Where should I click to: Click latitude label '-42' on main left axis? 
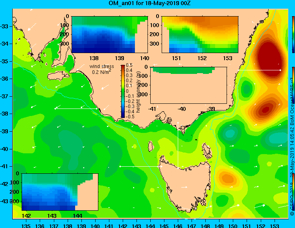[x=4, y=184]
